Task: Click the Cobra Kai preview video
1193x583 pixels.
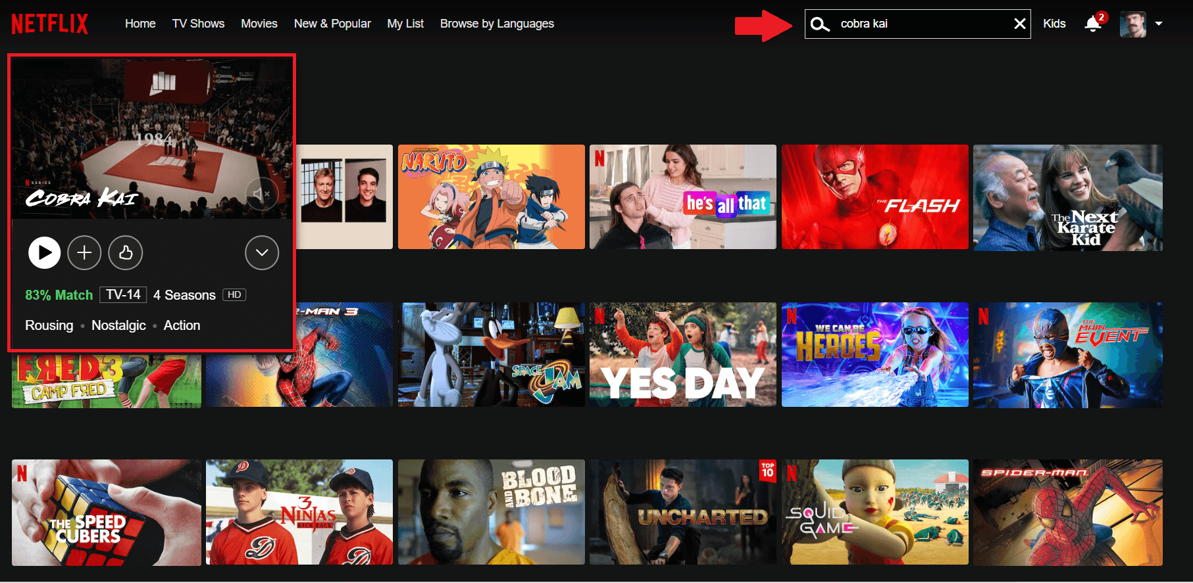Action: pyautogui.click(x=151, y=139)
